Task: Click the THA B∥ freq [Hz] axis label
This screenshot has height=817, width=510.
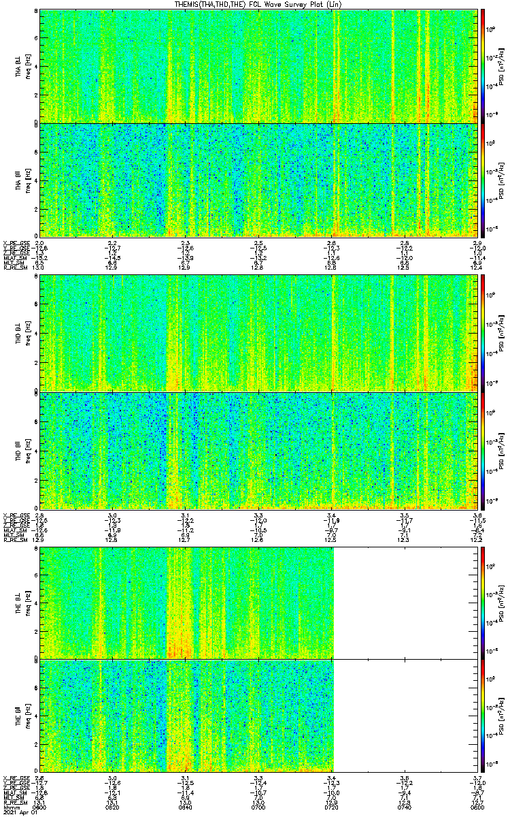Action: click(29, 180)
